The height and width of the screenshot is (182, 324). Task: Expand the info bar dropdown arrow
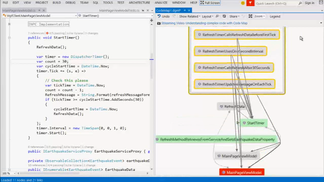click(x=321, y=23)
